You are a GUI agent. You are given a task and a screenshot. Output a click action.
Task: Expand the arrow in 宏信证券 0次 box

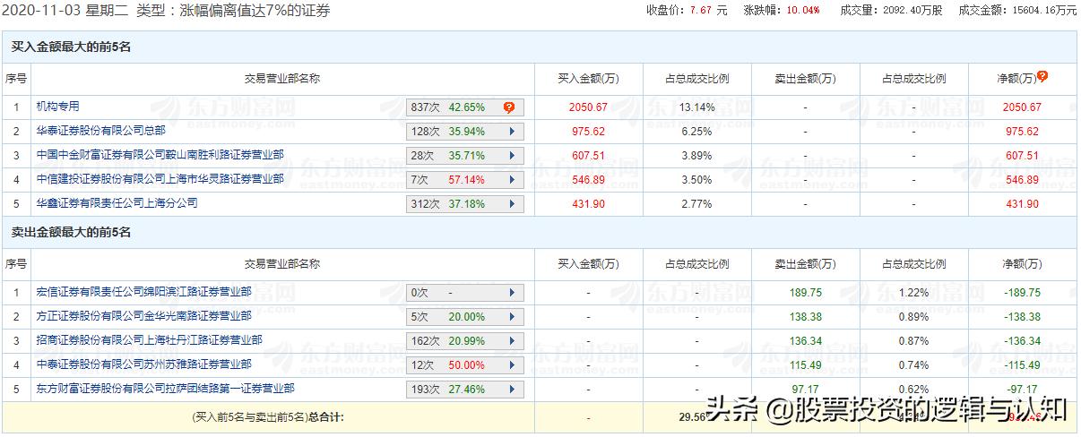point(512,293)
